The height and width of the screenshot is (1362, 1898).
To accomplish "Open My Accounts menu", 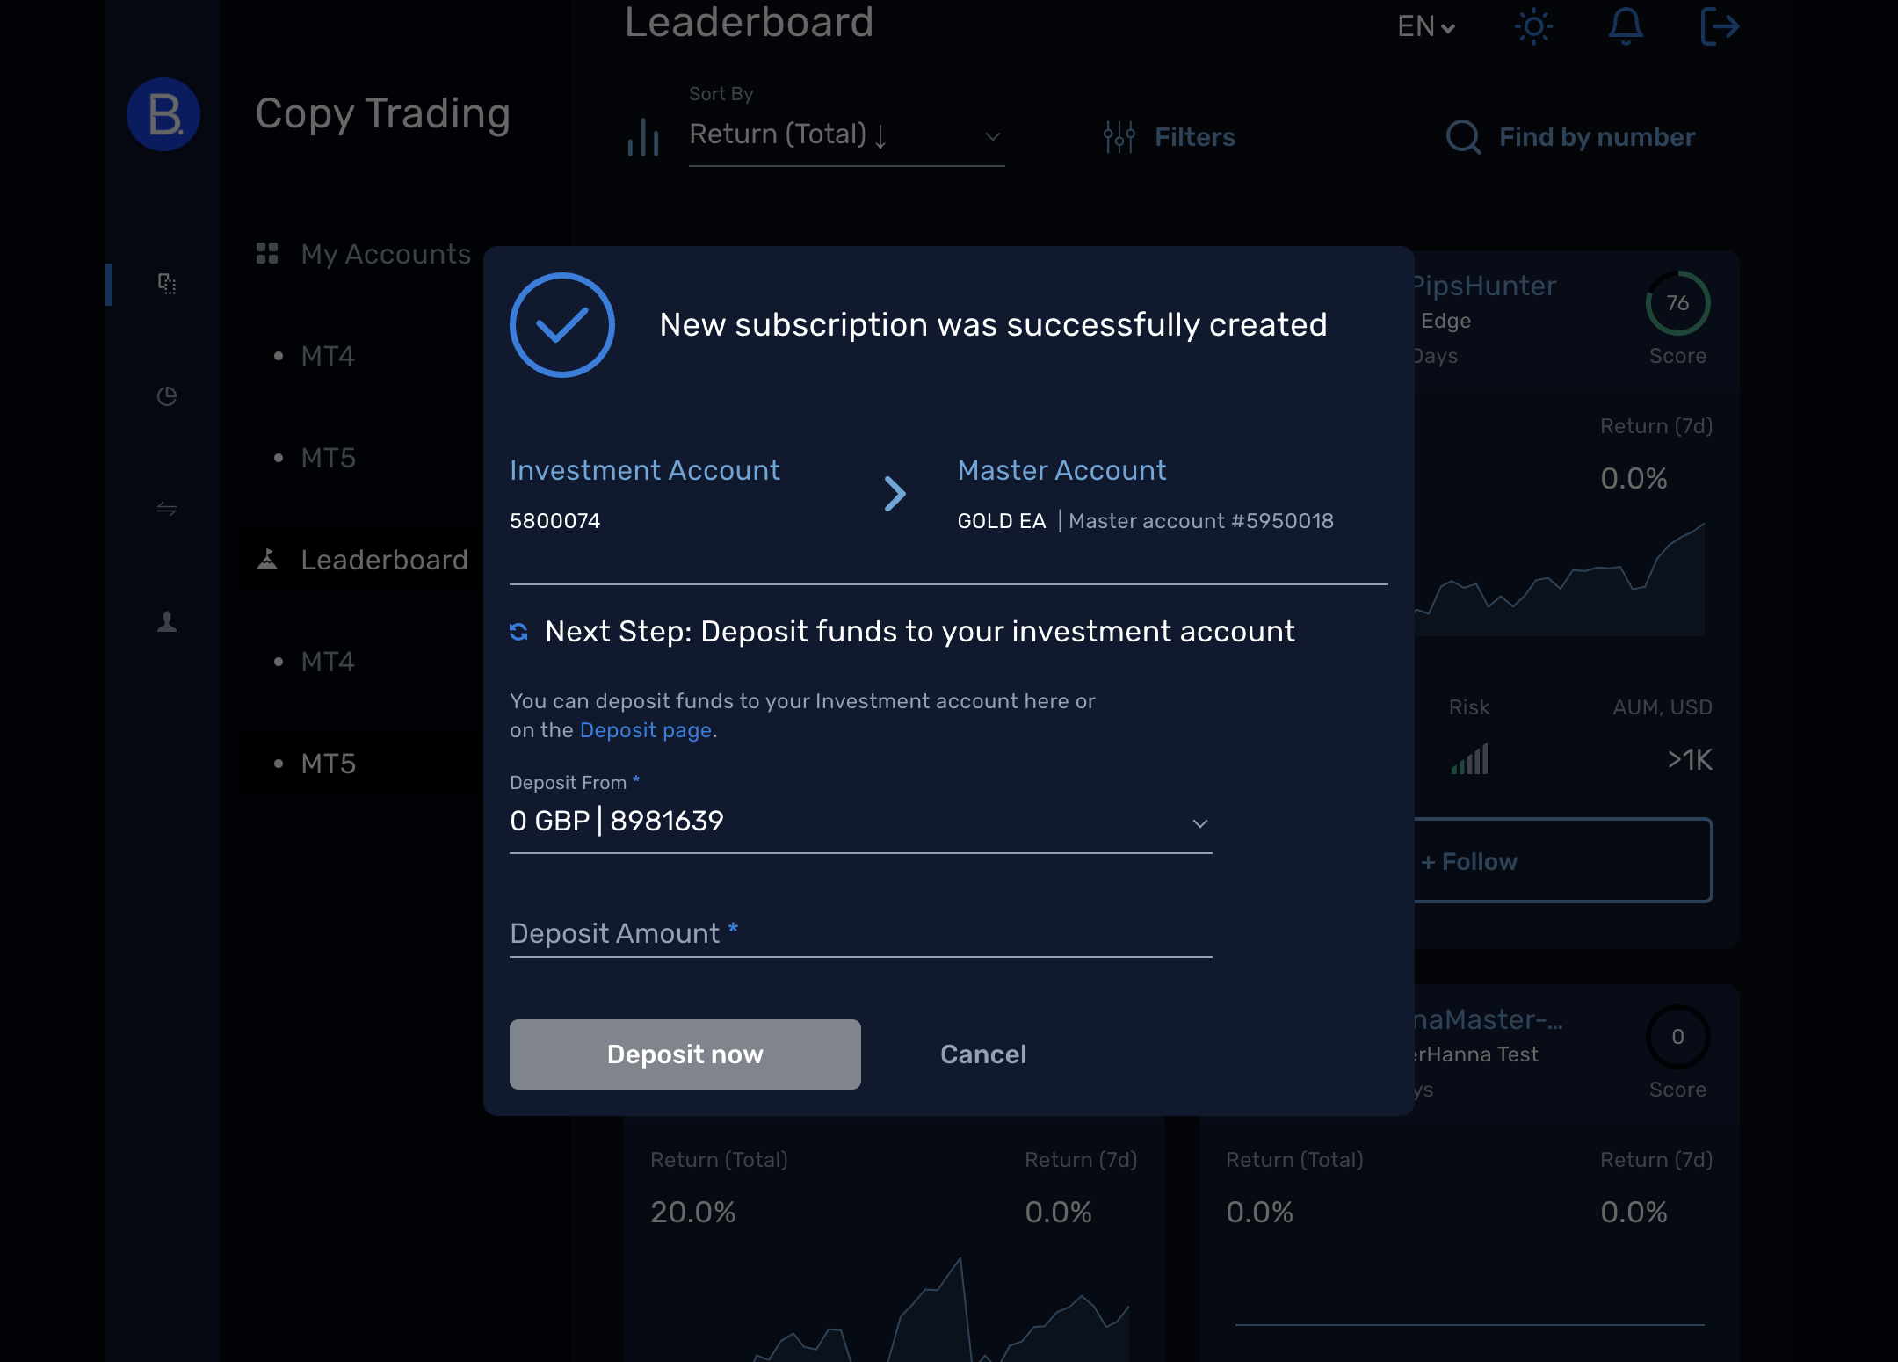I will point(364,254).
